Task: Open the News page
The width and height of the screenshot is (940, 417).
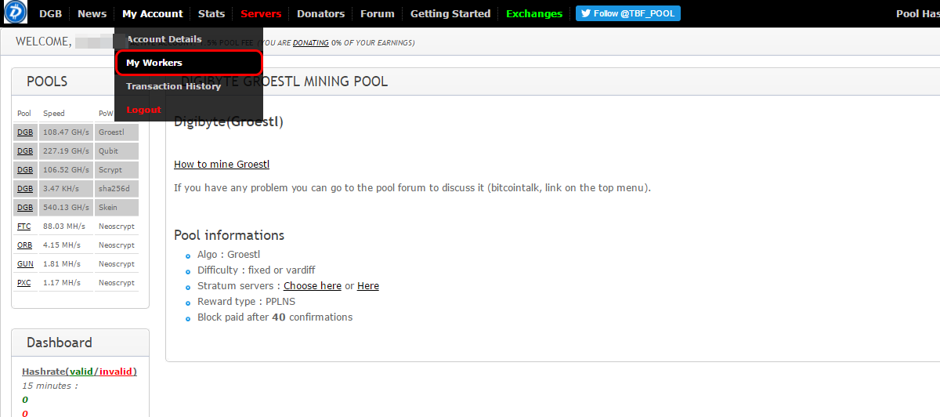Action: [x=92, y=13]
